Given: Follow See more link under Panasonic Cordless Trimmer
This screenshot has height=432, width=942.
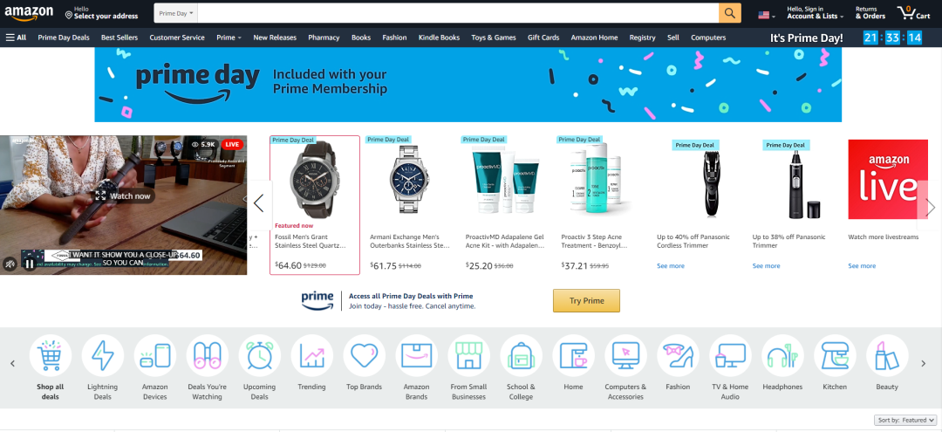Looking at the screenshot, I should pos(671,265).
